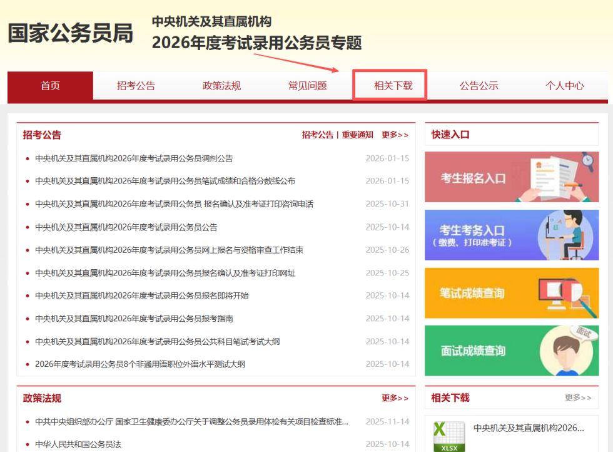Click 更多>> in the 相关下载 panel
Image resolution: width=613 pixels, height=452 pixels.
(x=578, y=398)
